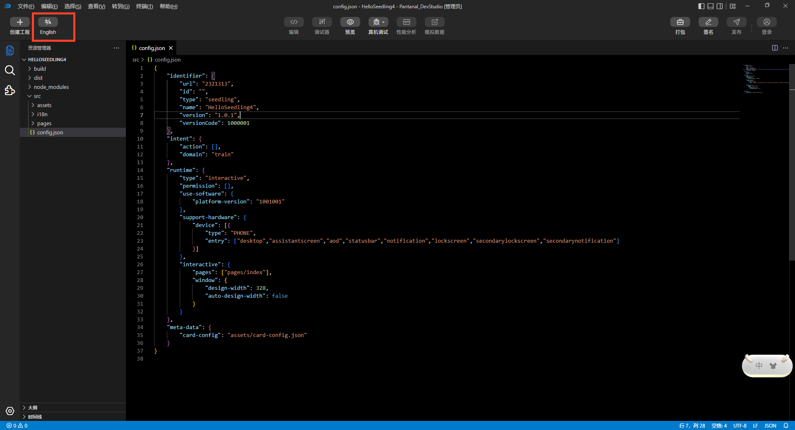Select the config.json editor tab

point(152,48)
